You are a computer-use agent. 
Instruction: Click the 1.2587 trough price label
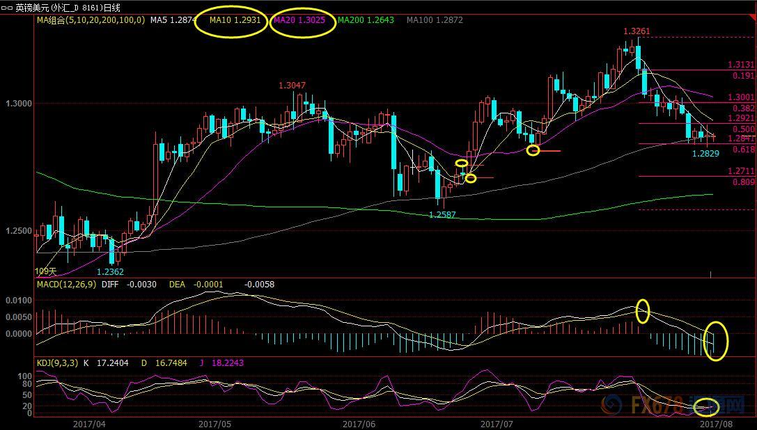(x=442, y=215)
